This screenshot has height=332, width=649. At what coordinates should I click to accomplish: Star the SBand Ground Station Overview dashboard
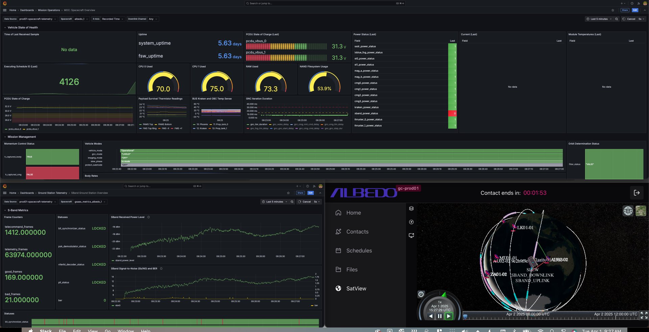[288, 193]
